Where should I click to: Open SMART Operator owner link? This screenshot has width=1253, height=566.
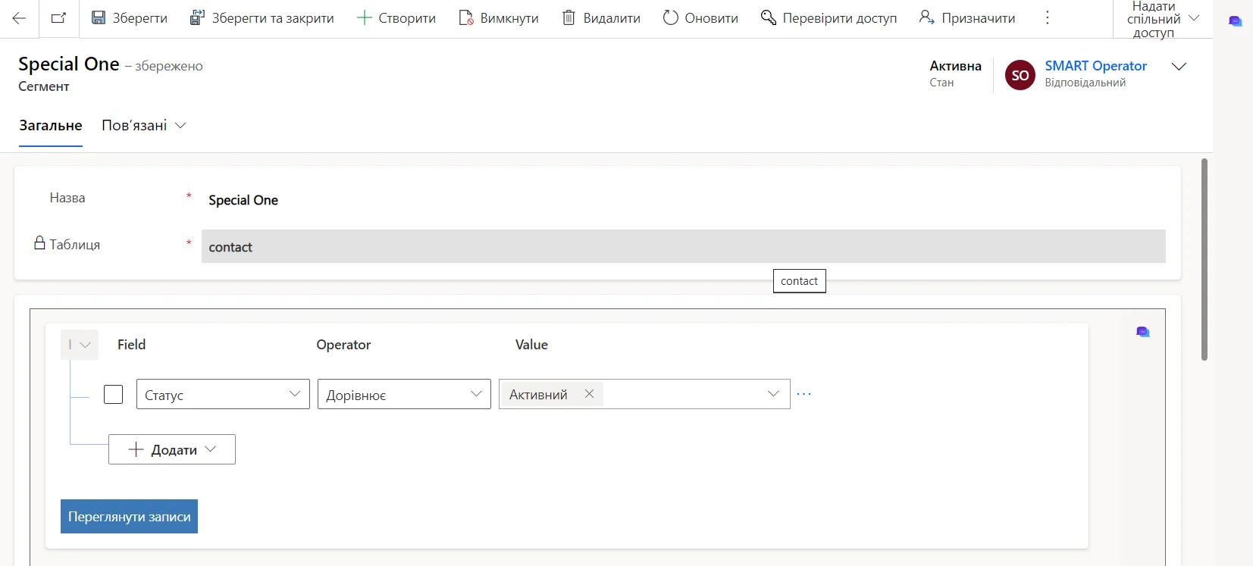coord(1095,66)
